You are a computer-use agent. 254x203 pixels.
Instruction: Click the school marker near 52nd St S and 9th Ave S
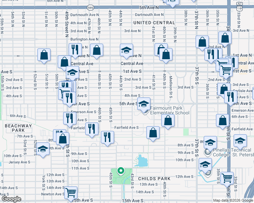43,149
